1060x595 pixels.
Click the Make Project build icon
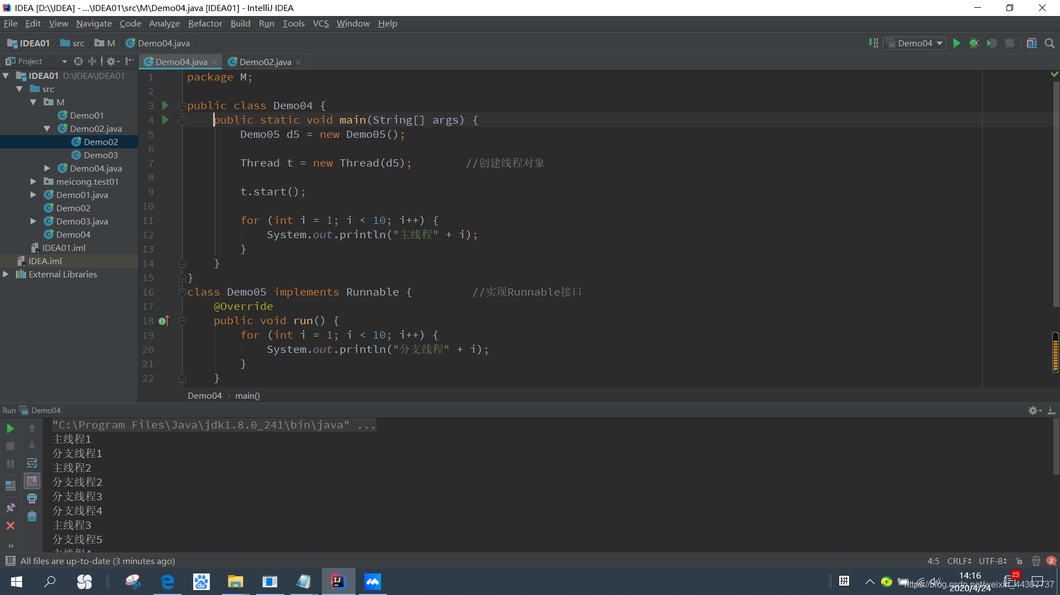(873, 43)
